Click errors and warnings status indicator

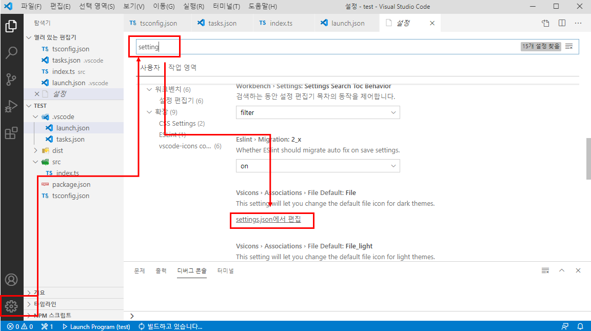click(20, 326)
